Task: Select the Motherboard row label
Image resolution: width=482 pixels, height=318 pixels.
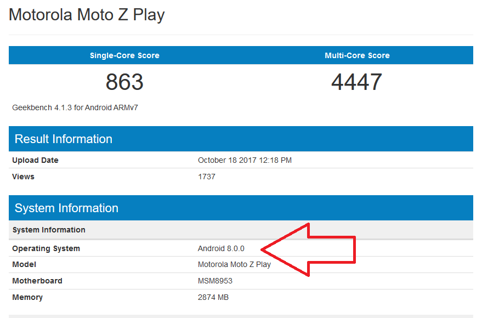Action: (x=37, y=281)
